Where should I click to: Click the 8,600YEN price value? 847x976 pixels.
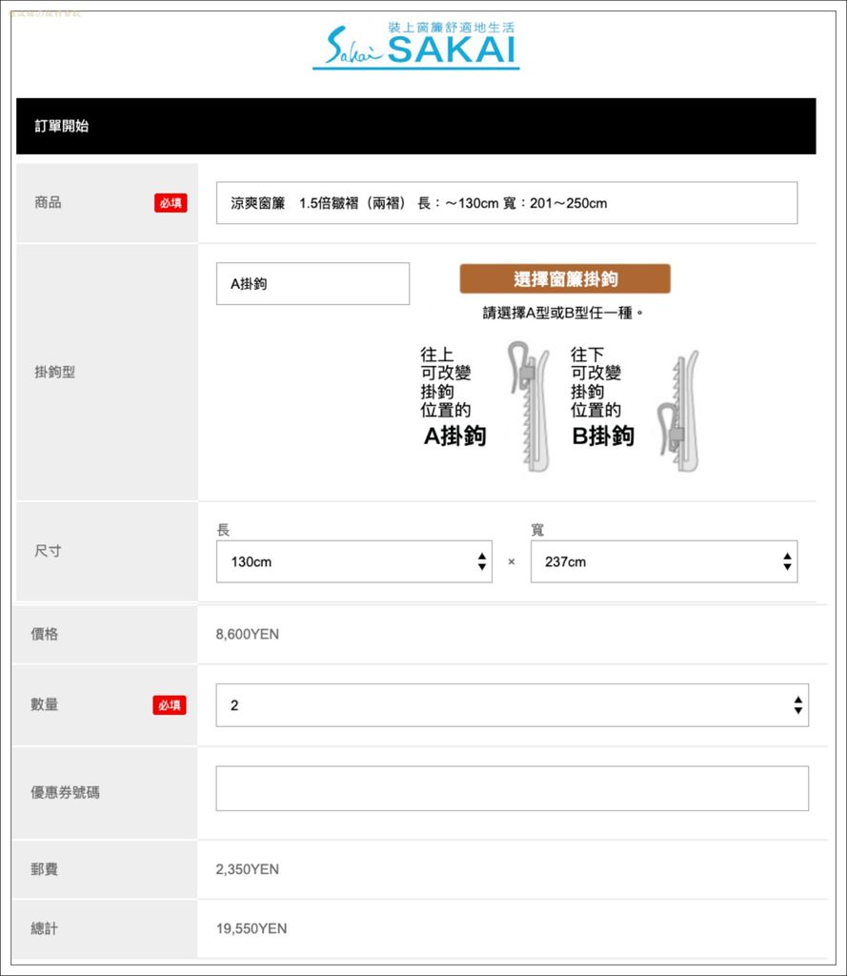pos(247,634)
